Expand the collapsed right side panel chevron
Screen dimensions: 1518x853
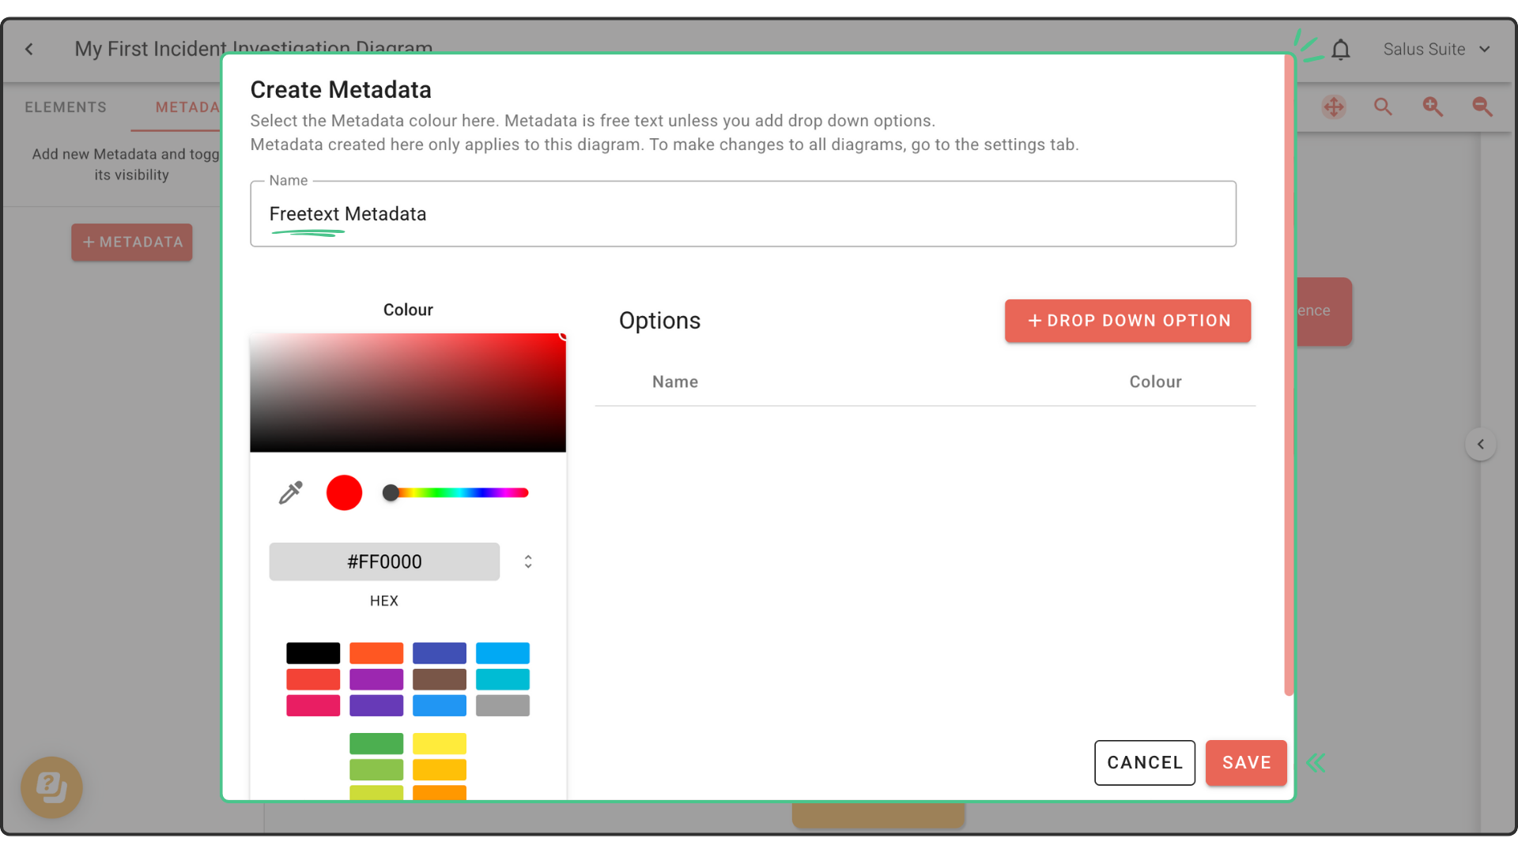coord(1480,444)
